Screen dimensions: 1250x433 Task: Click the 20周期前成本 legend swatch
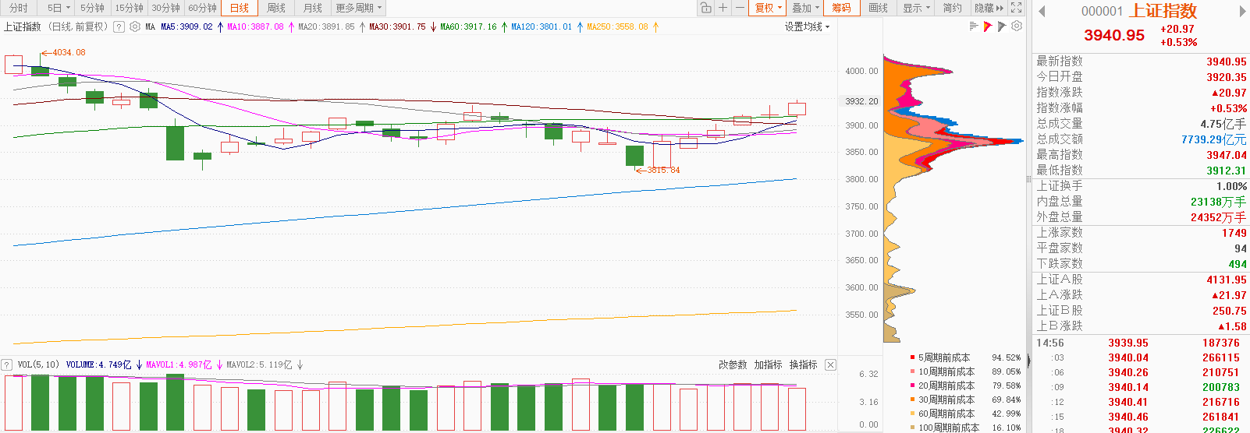(912, 385)
